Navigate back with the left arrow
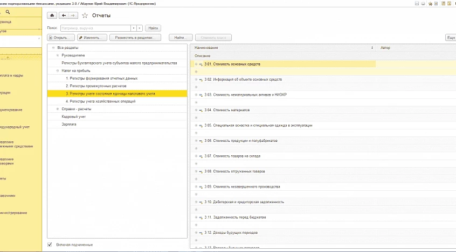Viewport: 456px width, 252px height. tap(64, 16)
